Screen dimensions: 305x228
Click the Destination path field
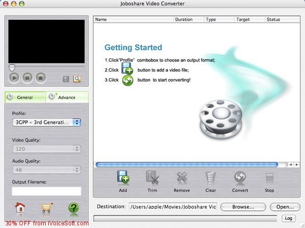173,207
